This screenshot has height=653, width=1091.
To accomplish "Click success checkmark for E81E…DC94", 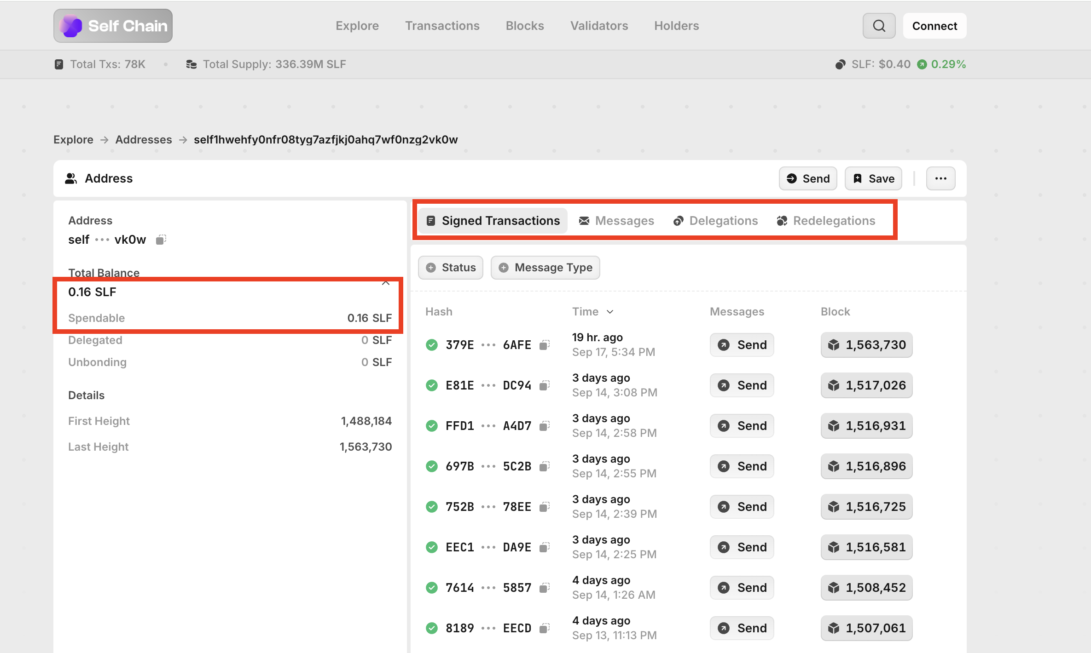I will coord(431,385).
